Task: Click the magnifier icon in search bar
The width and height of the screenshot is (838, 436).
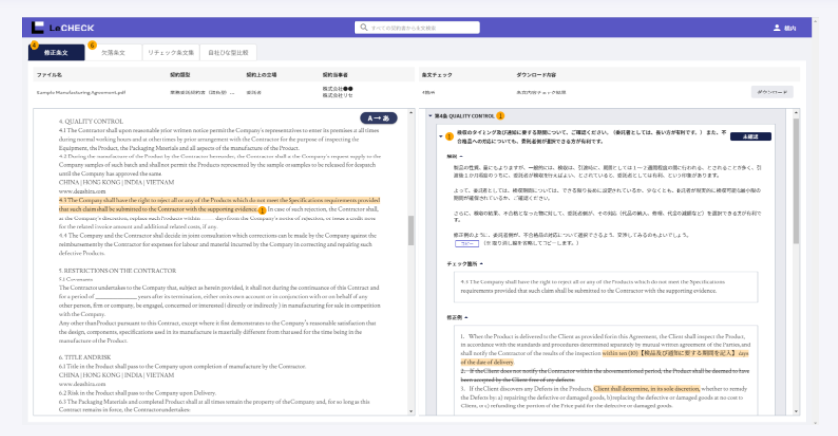Action: click(361, 28)
